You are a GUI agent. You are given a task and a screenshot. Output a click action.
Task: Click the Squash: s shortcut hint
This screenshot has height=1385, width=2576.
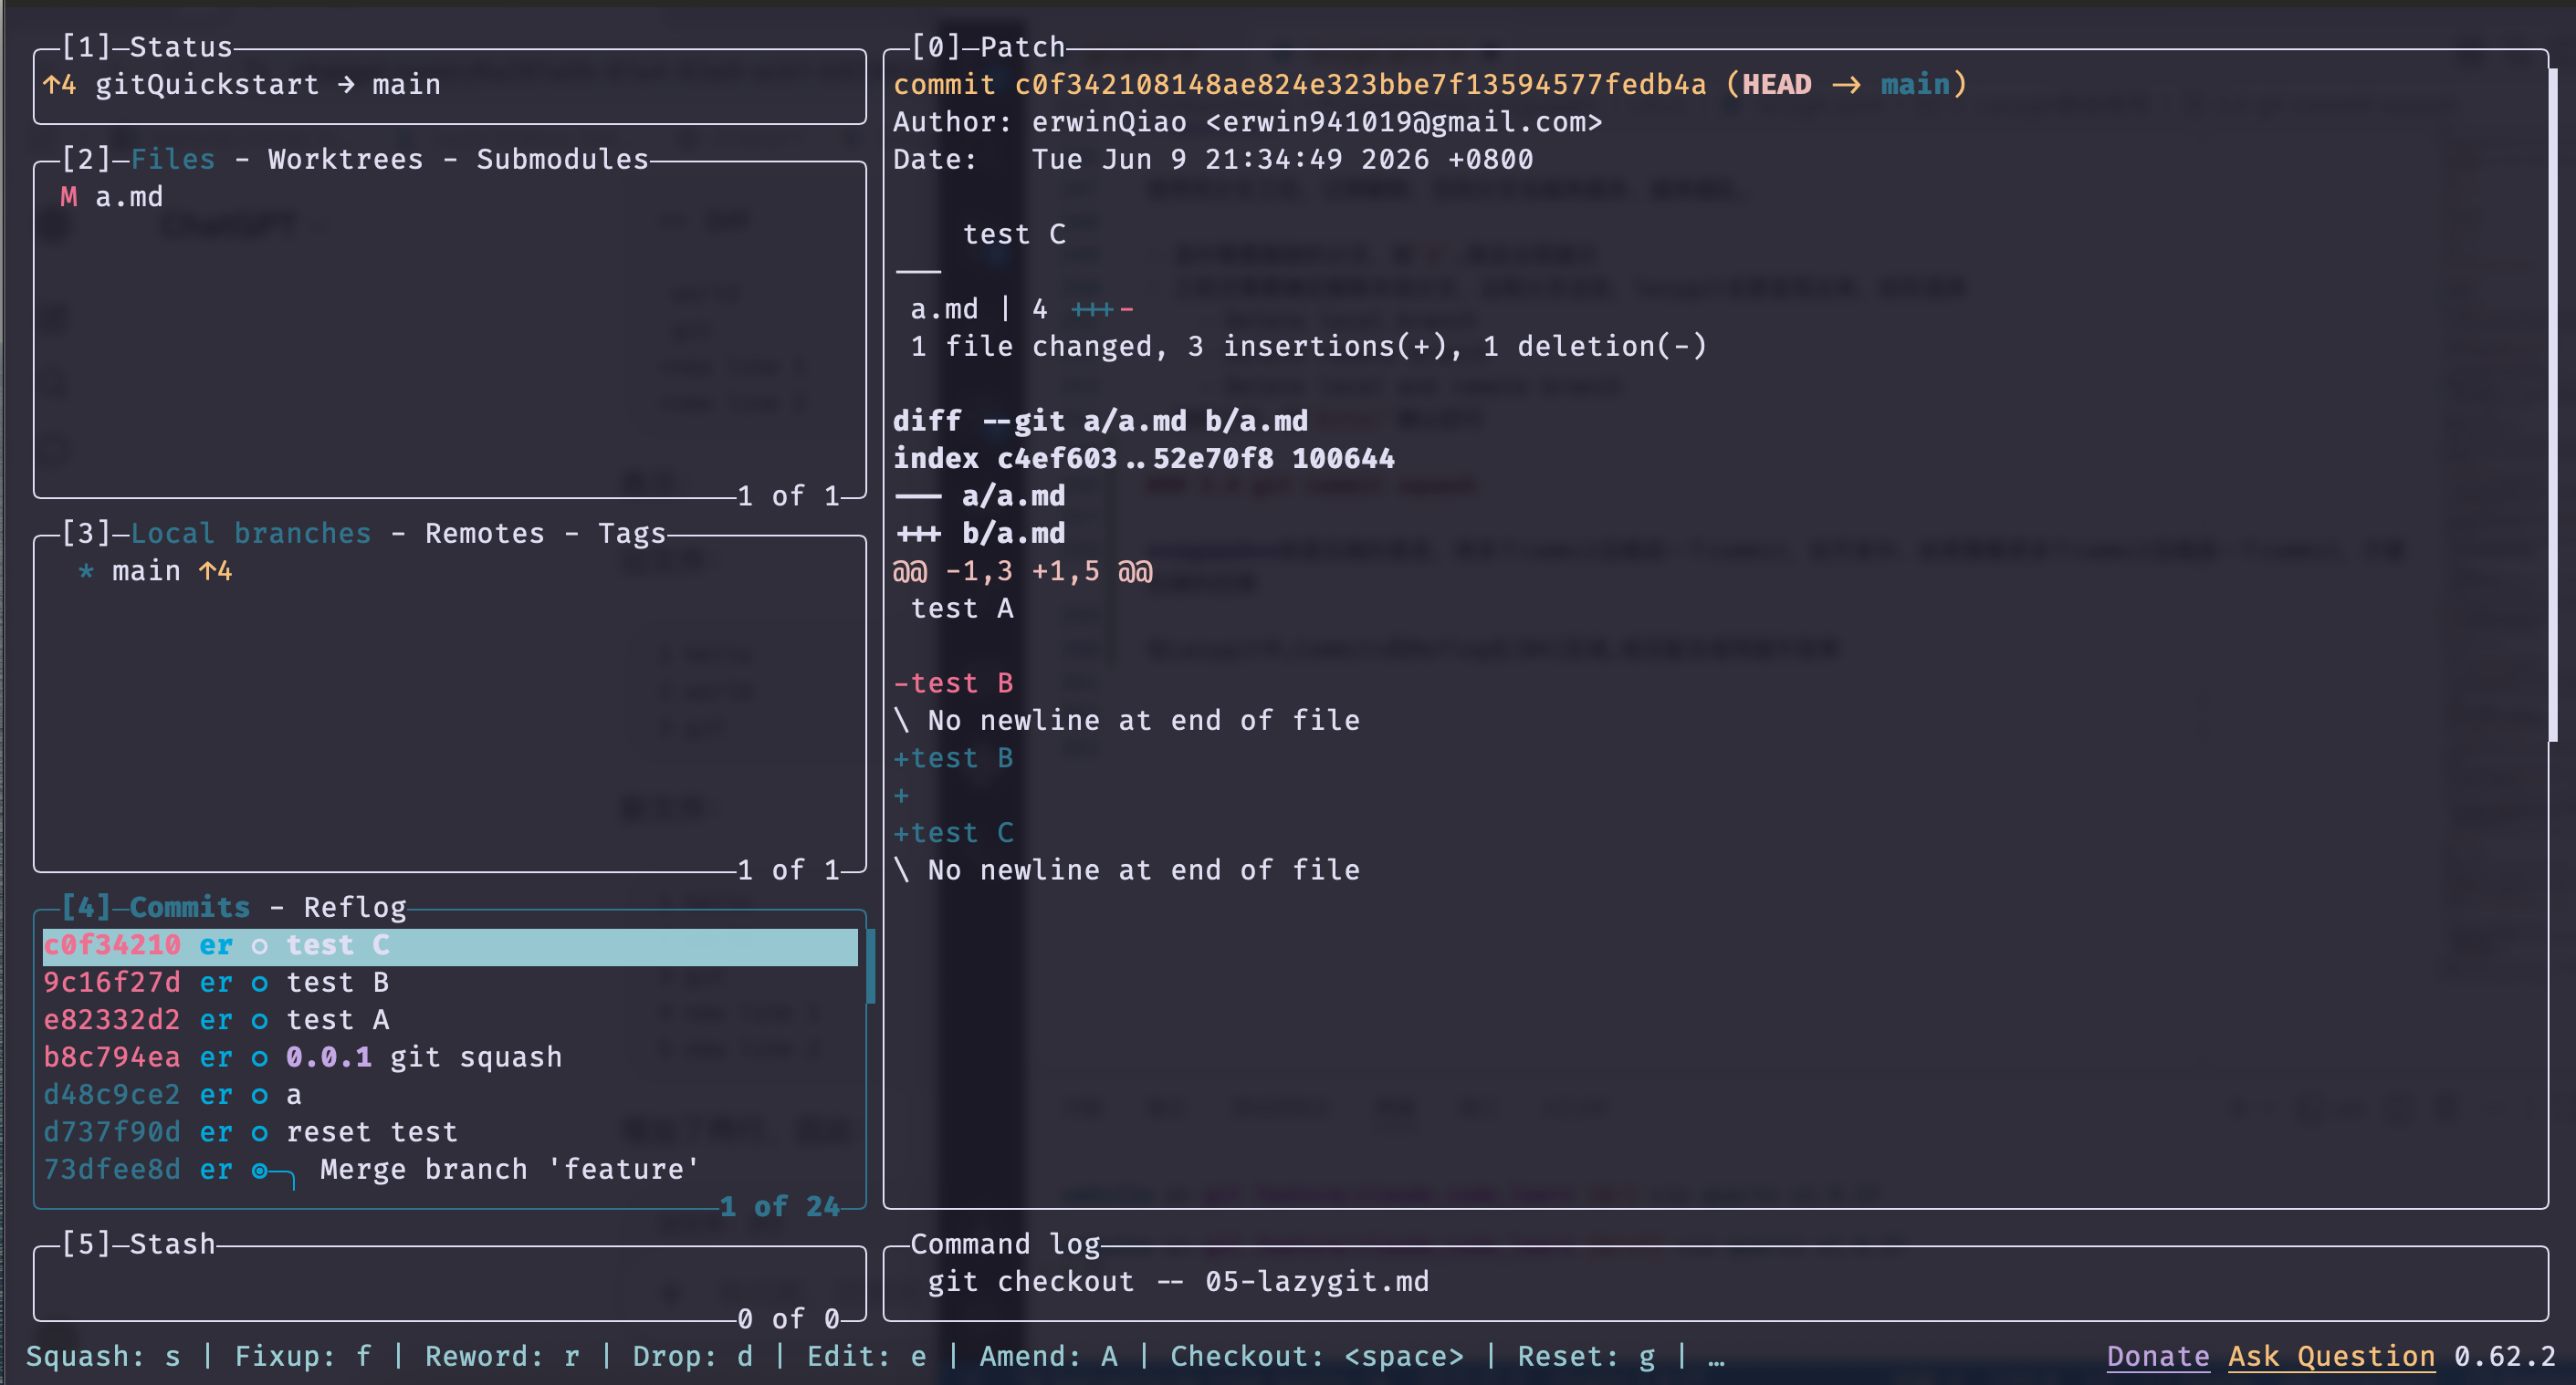pyautogui.click(x=103, y=1356)
